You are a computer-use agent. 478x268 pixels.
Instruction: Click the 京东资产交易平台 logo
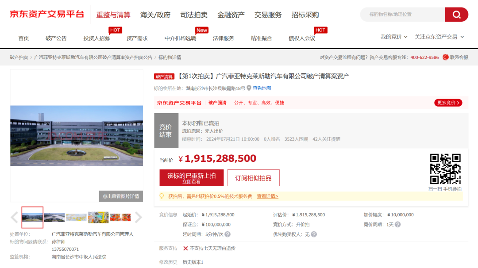[46, 14]
